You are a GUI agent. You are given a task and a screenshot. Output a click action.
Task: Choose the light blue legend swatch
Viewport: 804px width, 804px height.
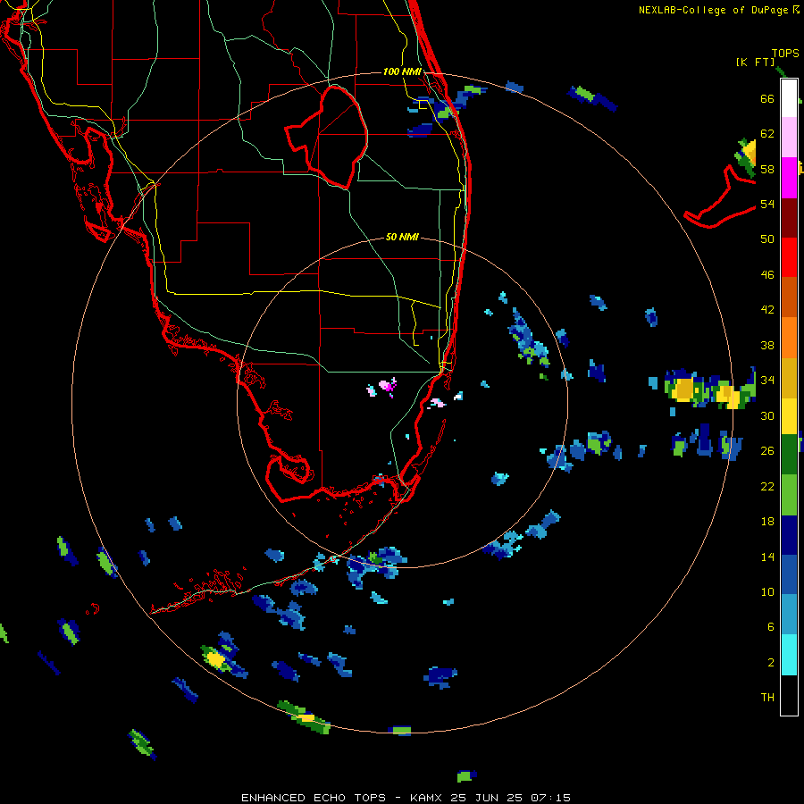click(x=789, y=615)
